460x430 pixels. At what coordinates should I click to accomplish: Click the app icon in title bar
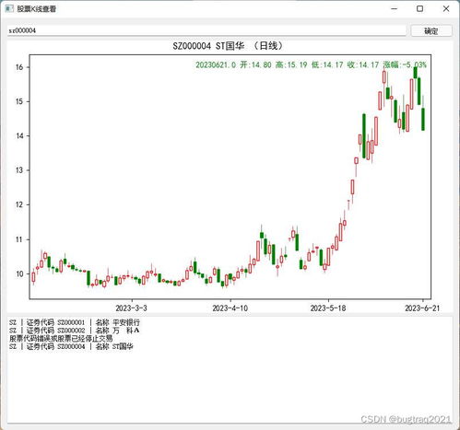[9, 8]
